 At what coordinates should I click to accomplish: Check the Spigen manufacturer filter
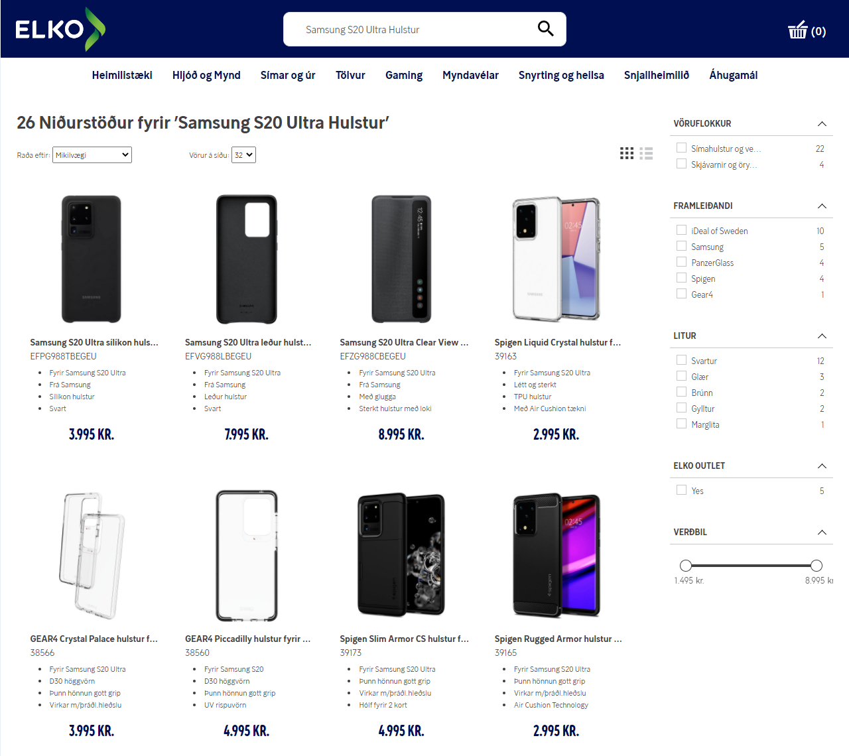pos(681,278)
